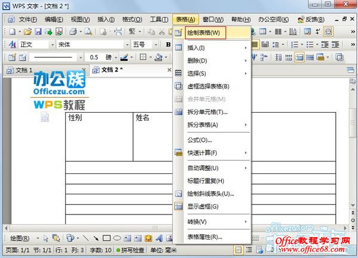The image size is (358, 258).
Task: Click the Format Styles icon next to 正文
Action: [x=13, y=45]
